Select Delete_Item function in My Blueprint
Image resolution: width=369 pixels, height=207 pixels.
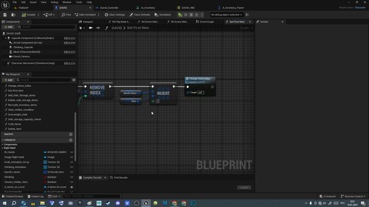tap(14, 129)
